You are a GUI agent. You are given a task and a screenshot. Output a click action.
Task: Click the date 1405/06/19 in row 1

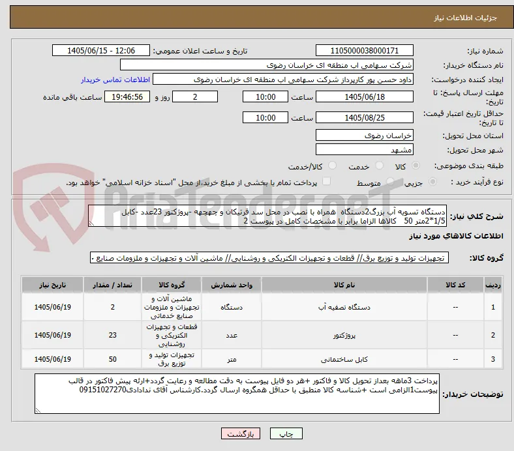(52, 307)
